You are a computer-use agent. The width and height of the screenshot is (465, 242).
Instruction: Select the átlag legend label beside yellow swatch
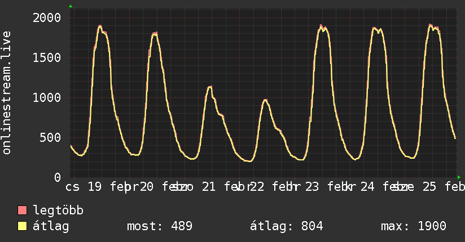click(51, 227)
